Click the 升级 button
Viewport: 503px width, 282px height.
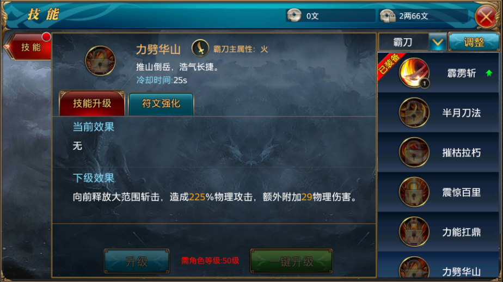pyautogui.click(x=137, y=261)
